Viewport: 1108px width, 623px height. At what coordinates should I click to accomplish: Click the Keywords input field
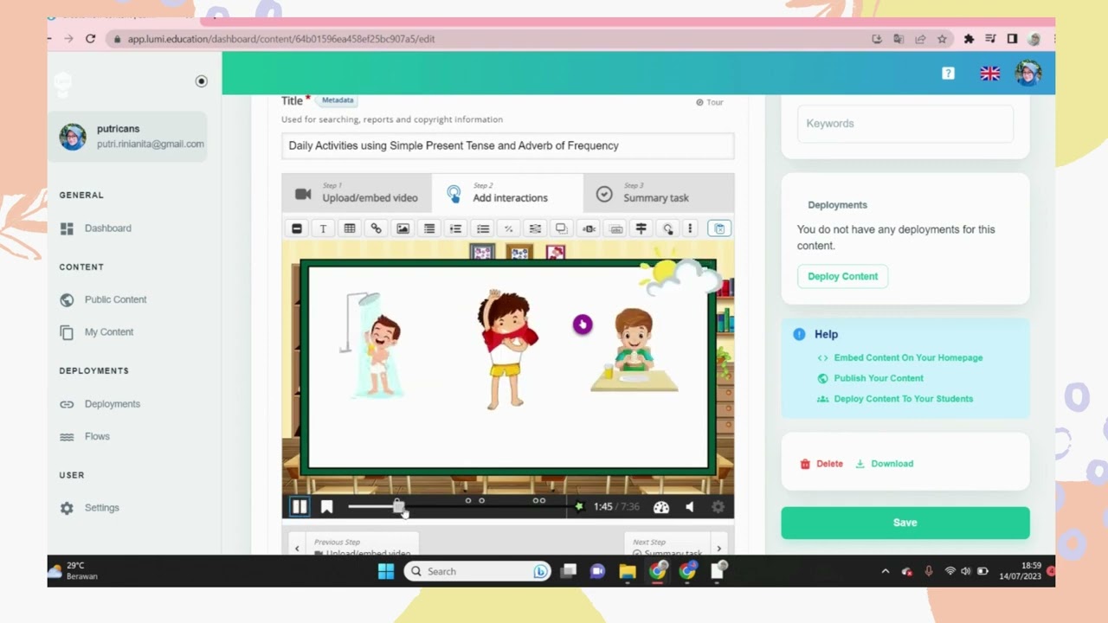905,124
